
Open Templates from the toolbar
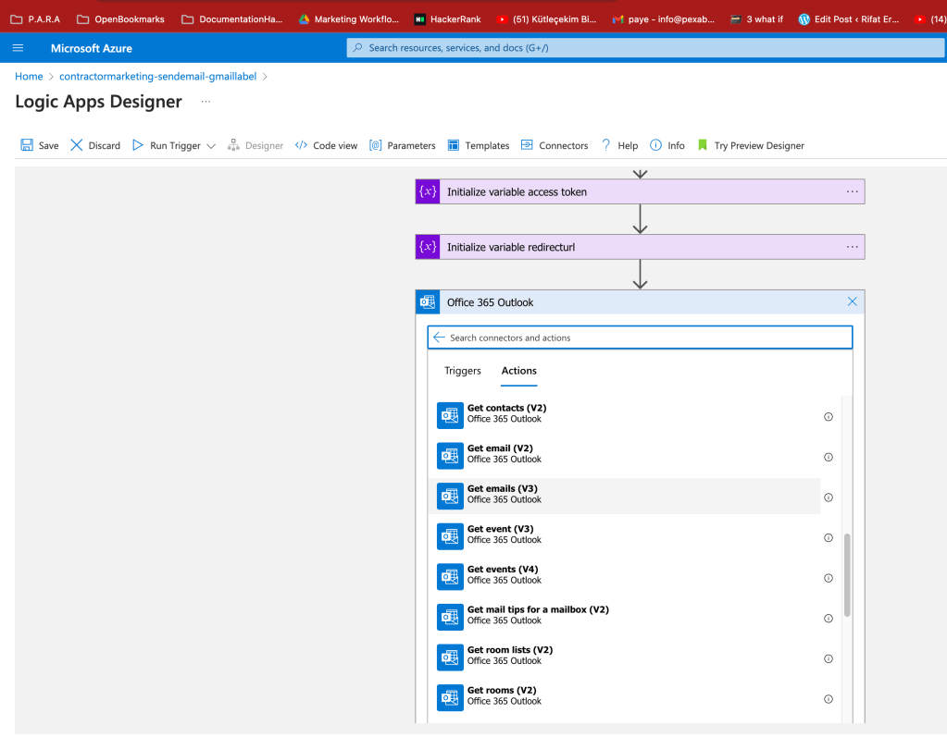pyautogui.click(x=479, y=145)
